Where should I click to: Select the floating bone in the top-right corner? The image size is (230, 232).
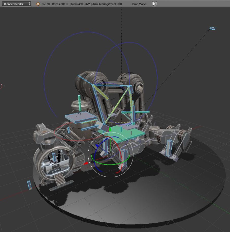coord(212,28)
